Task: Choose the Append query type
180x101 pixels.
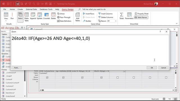Action: [33, 16]
